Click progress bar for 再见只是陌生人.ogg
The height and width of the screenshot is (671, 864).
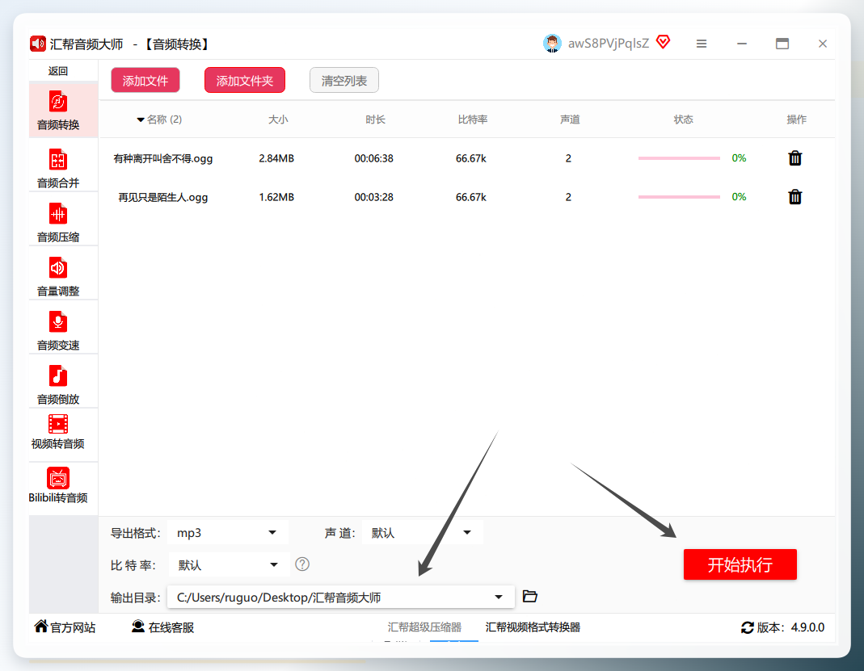679,196
